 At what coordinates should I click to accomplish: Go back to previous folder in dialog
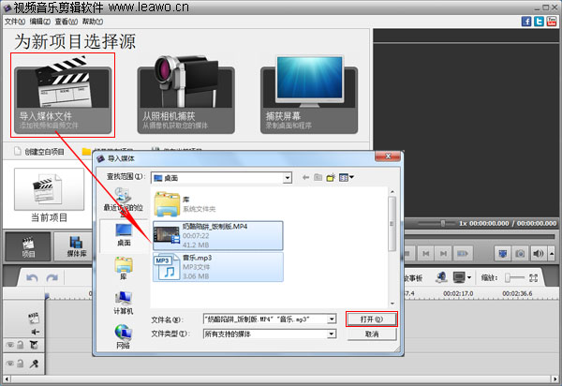305,177
